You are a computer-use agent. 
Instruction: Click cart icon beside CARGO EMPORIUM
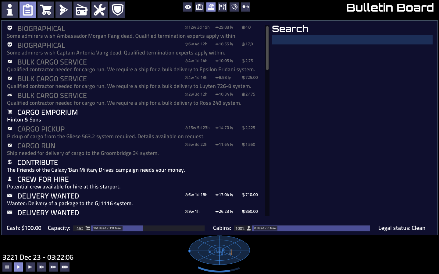coord(10,112)
